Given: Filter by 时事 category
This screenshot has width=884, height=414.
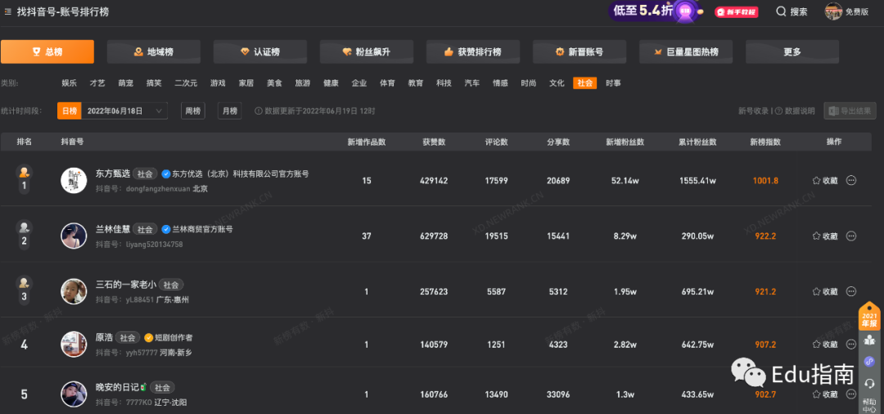Looking at the screenshot, I should [x=613, y=83].
